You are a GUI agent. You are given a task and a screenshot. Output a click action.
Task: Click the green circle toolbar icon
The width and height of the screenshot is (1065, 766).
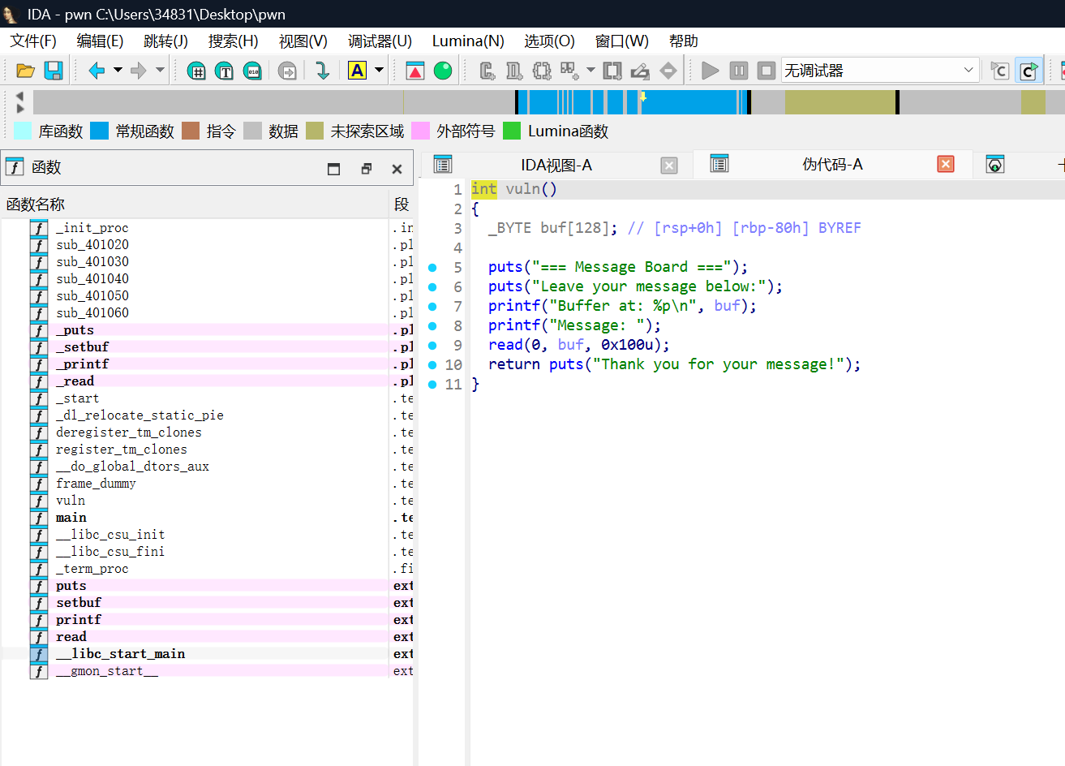[443, 71]
